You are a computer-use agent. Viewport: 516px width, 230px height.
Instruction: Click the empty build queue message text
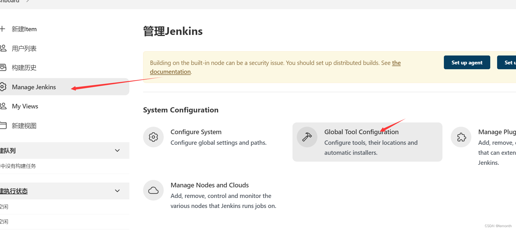[18, 166]
